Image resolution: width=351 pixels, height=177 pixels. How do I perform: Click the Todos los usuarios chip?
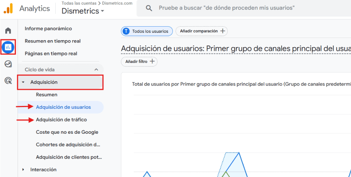(147, 31)
